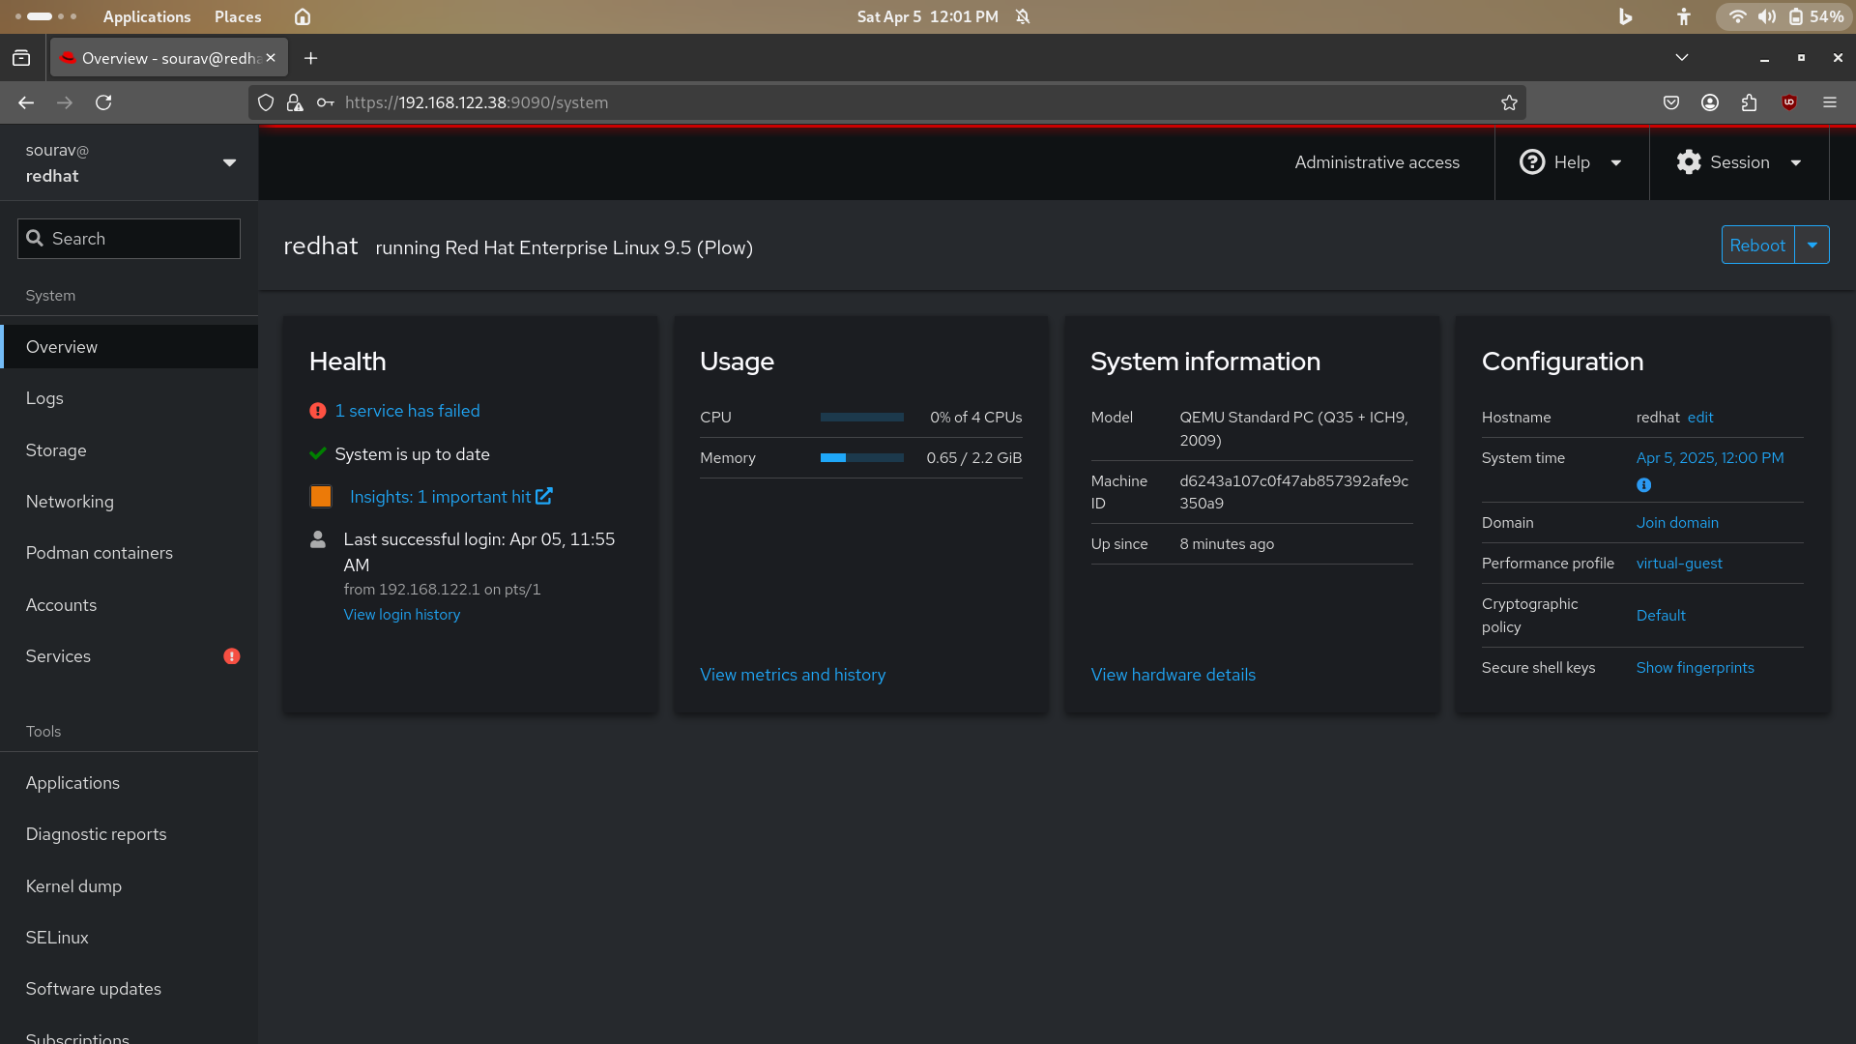1856x1044 pixels.
Task: Bookmark this page with the star icon
Action: 1509,102
